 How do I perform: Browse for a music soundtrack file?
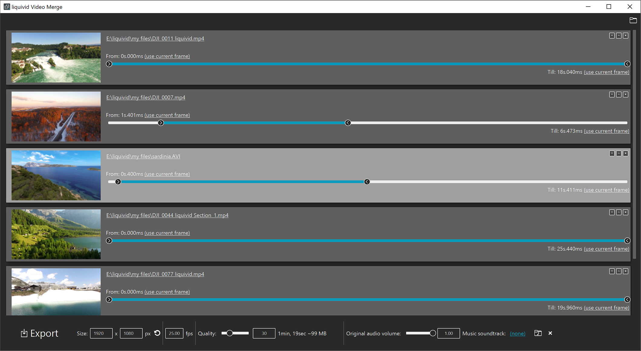(538, 333)
